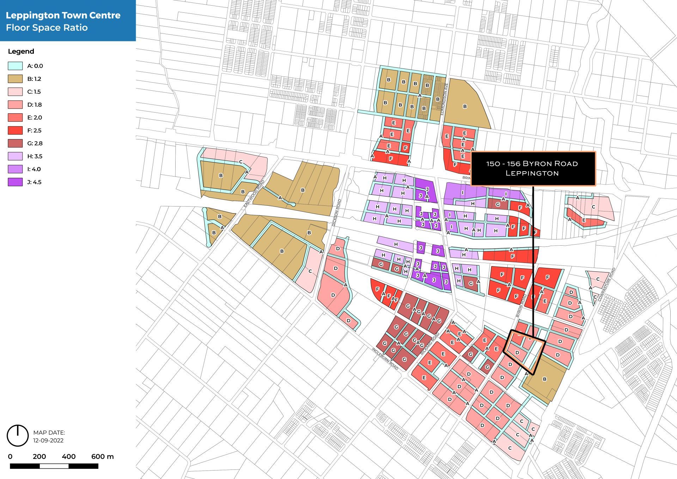Click the B: 1.2 tan legend swatch

(15, 79)
